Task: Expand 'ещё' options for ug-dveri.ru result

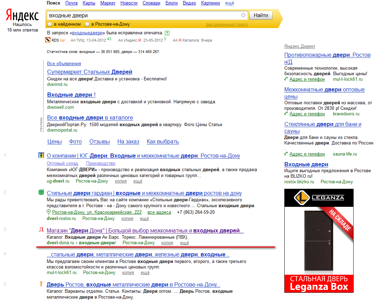Action: pos(137,181)
